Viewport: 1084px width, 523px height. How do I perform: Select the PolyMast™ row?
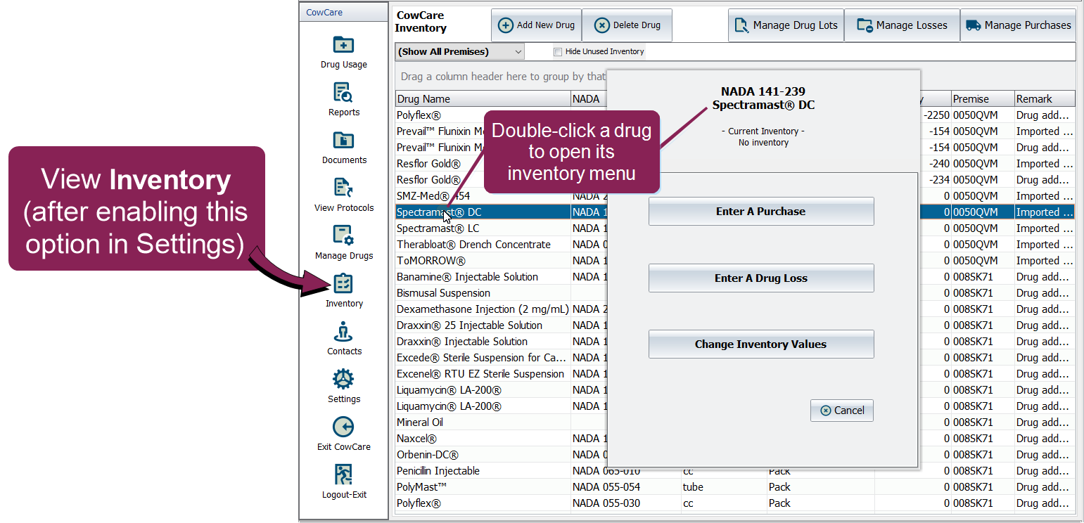click(735, 487)
